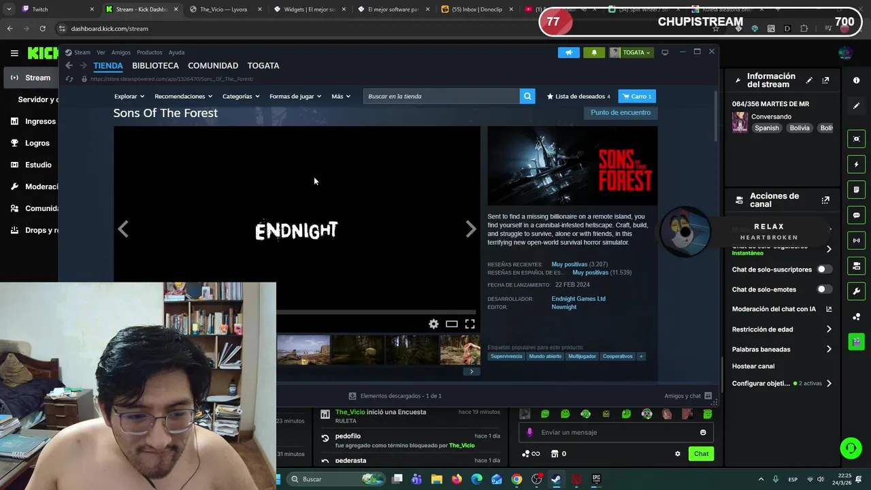Pop out Información del stream panel
Image resolution: width=871 pixels, height=490 pixels.
825,80
